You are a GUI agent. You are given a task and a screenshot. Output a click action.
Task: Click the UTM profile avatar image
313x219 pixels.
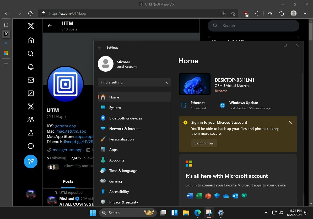(66, 84)
